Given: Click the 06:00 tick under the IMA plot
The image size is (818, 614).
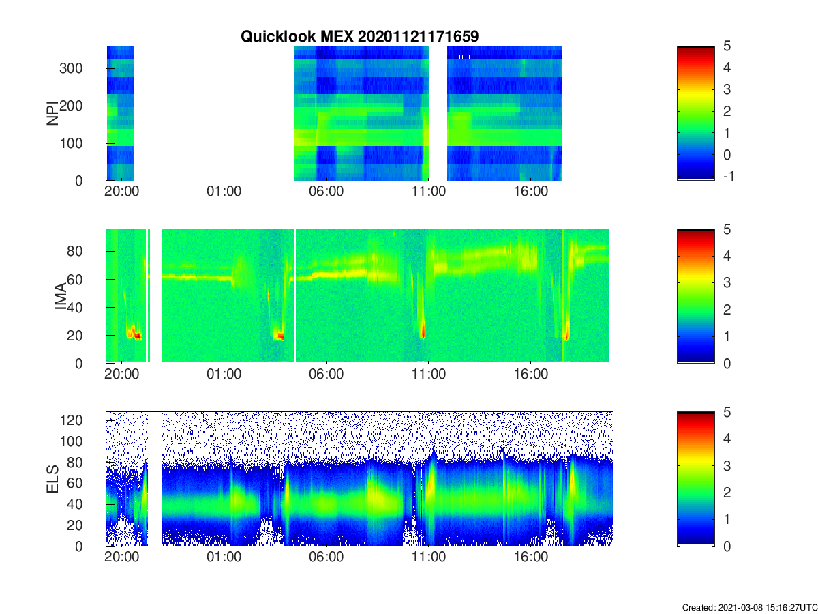Looking at the screenshot, I should pyautogui.click(x=327, y=375).
